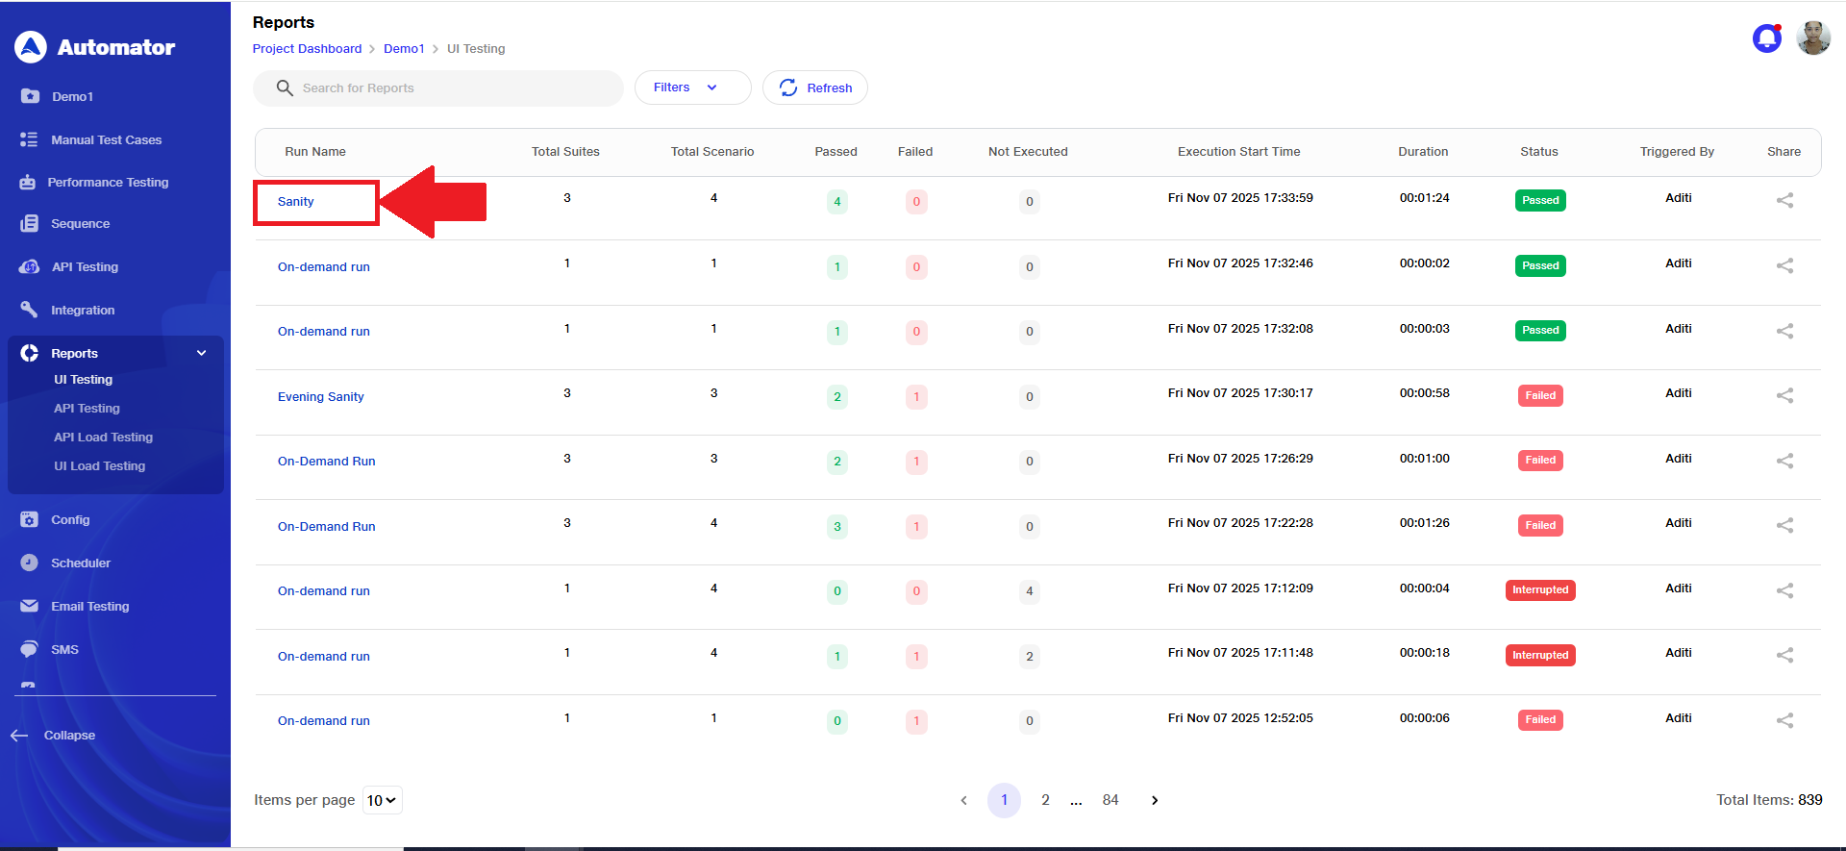Share the Evening Sanity run report
1846x851 pixels.
coord(1784,395)
